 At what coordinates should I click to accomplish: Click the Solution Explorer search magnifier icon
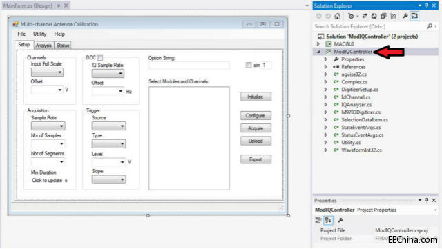pos(430,26)
